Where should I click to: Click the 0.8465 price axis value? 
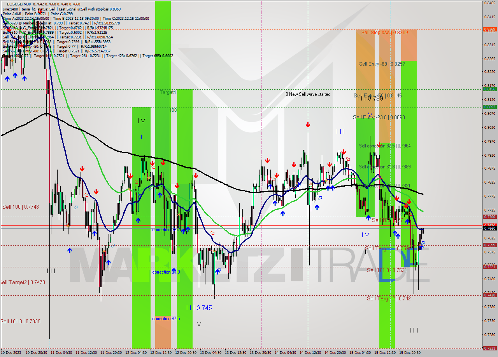[x=489, y=3]
